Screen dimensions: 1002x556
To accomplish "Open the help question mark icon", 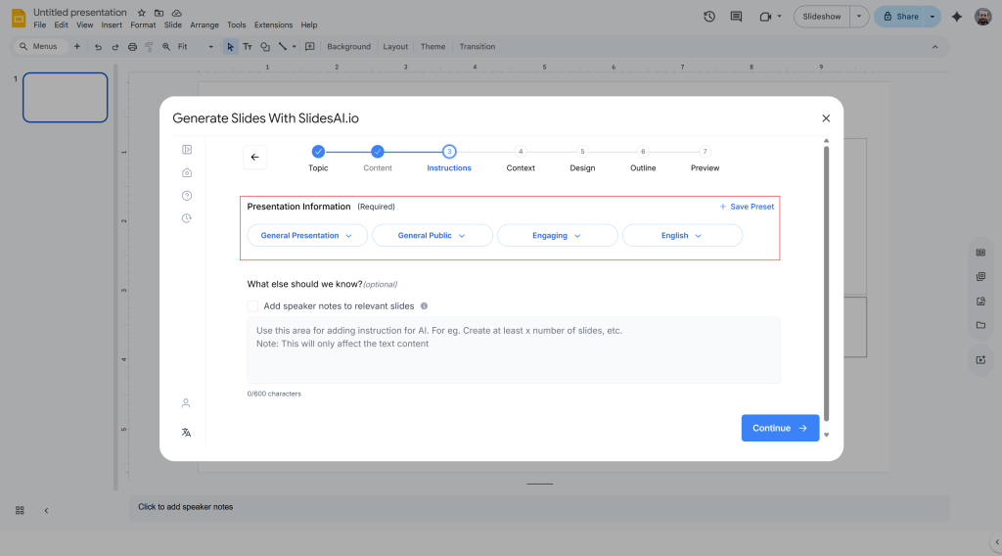I will pyautogui.click(x=186, y=196).
